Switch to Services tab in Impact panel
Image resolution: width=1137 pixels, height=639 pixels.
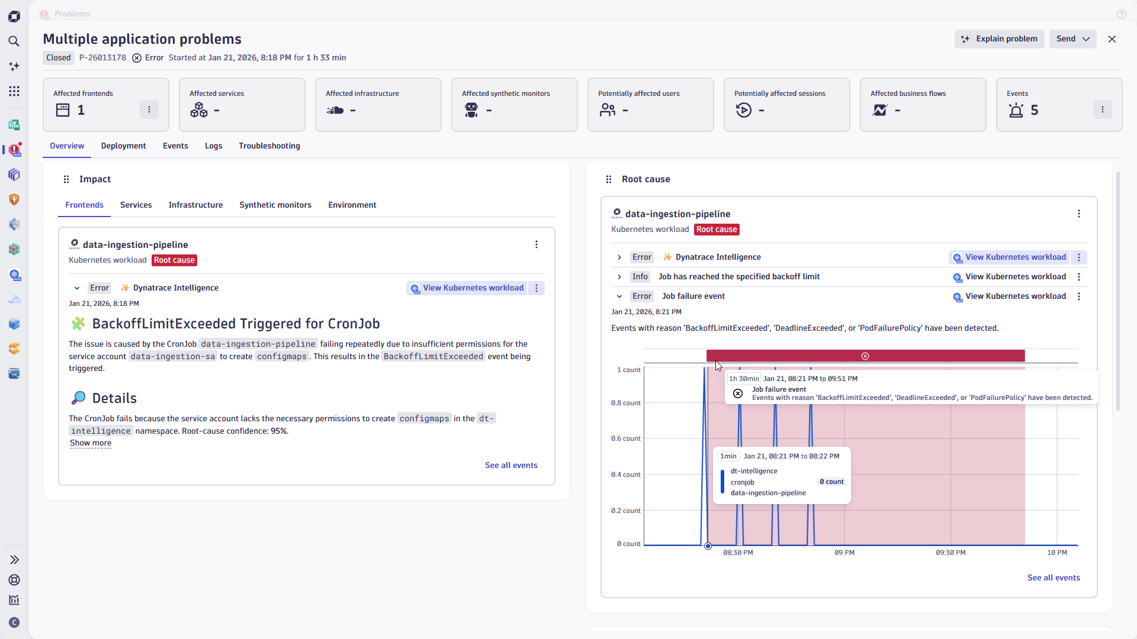(136, 205)
